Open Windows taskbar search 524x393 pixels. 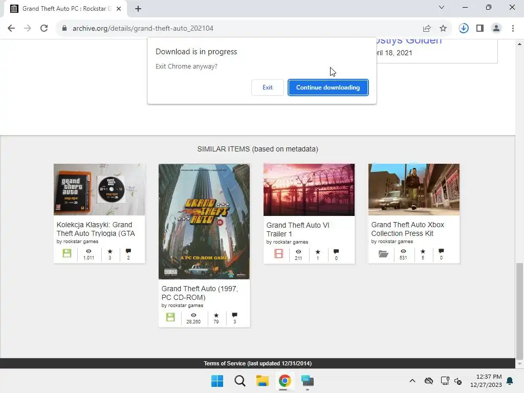pyautogui.click(x=240, y=381)
